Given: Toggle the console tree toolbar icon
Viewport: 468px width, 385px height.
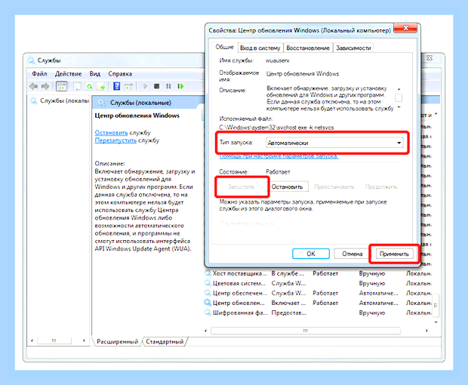Looking at the screenshot, I should pyautogui.click(x=61, y=87).
